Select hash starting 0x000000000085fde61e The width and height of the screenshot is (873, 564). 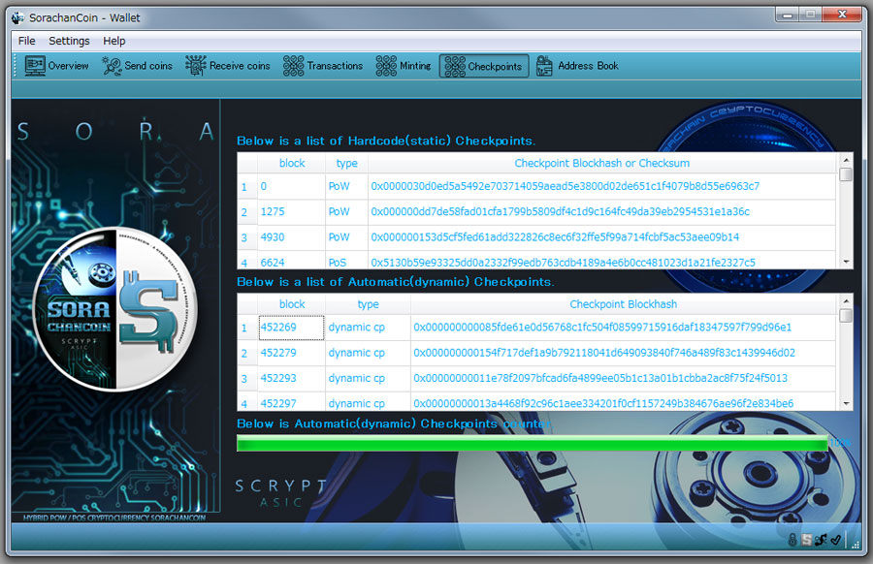click(x=623, y=328)
